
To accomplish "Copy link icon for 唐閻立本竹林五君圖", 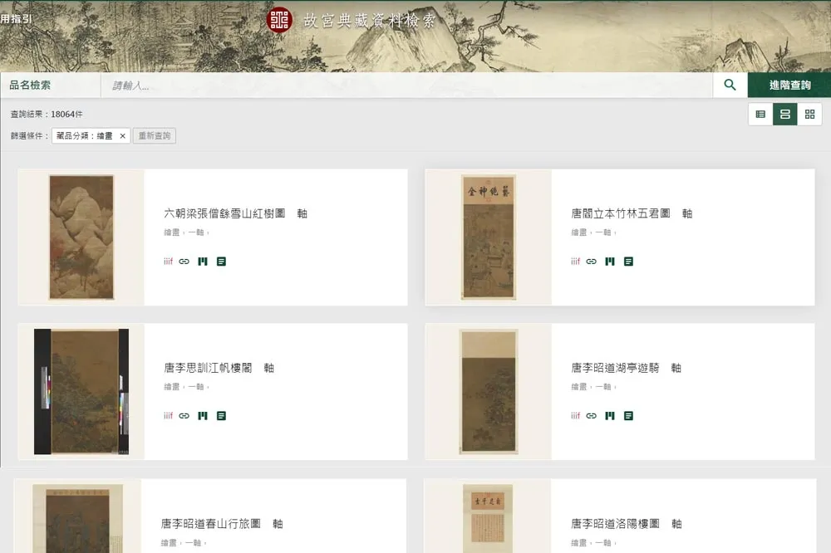I will [x=592, y=261].
